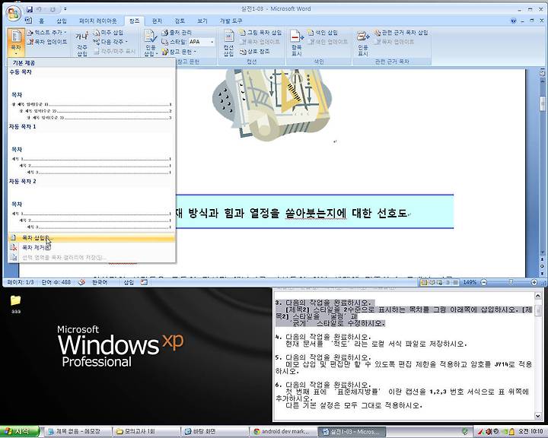This screenshot has width=548, height=438.
Task: Click 관련 근거 목차 삽입
Action: click(x=401, y=33)
